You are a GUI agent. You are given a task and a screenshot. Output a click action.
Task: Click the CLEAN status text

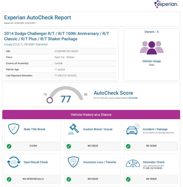(x=33, y=146)
